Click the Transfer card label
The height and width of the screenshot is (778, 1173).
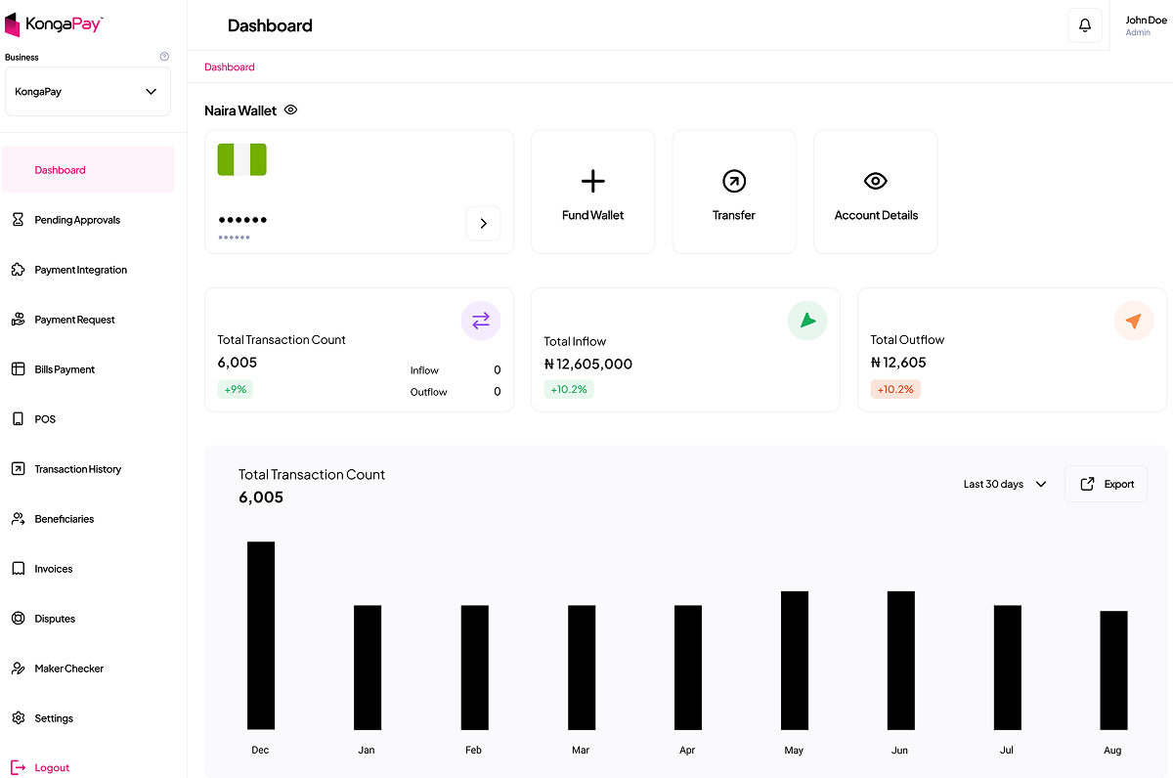tap(734, 215)
